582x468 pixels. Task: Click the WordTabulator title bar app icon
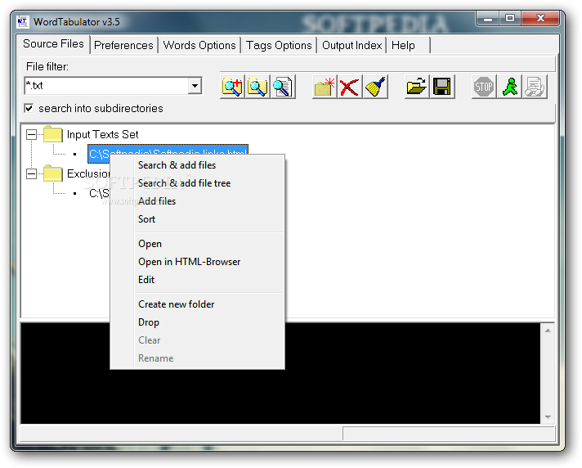22,22
